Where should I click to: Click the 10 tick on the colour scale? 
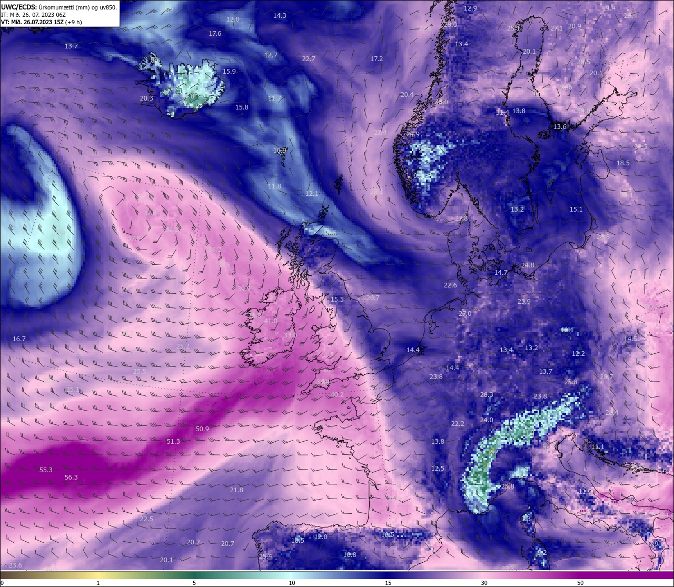coord(291,583)
